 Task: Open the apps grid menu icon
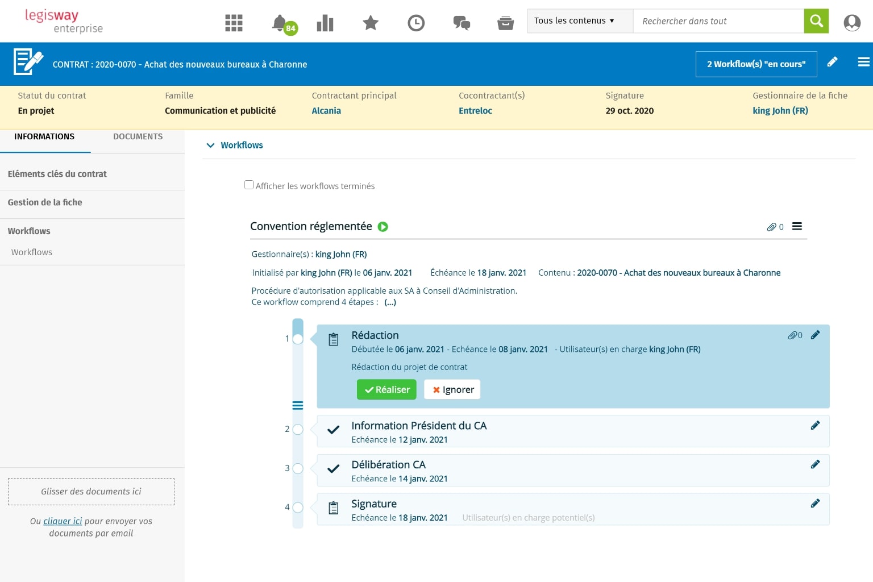[x=234, y=23]
